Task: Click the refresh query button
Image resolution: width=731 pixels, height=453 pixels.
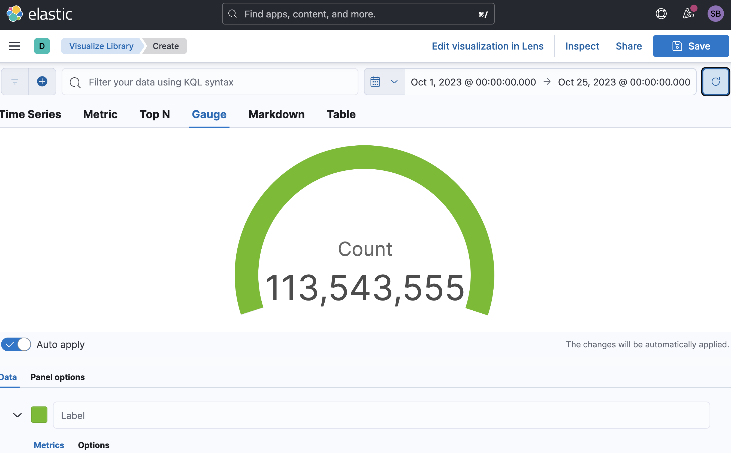Action: tap(715, 82)
